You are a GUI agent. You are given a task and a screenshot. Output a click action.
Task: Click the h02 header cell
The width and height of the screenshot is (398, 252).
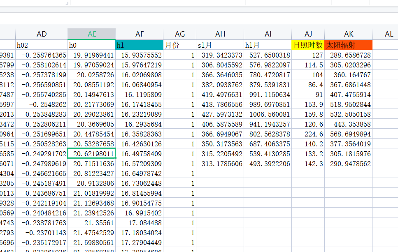pyautogui.click(x=42, y=45)
